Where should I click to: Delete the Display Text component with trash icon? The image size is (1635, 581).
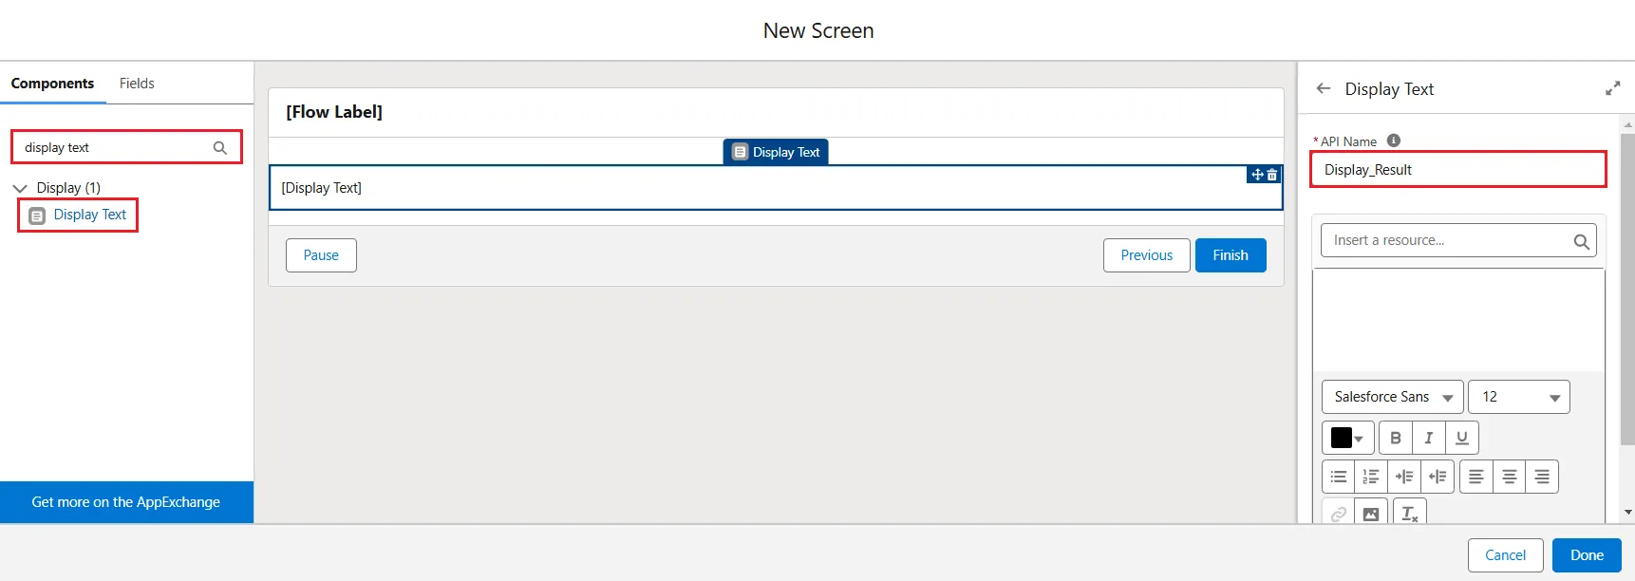[1272, 175]
